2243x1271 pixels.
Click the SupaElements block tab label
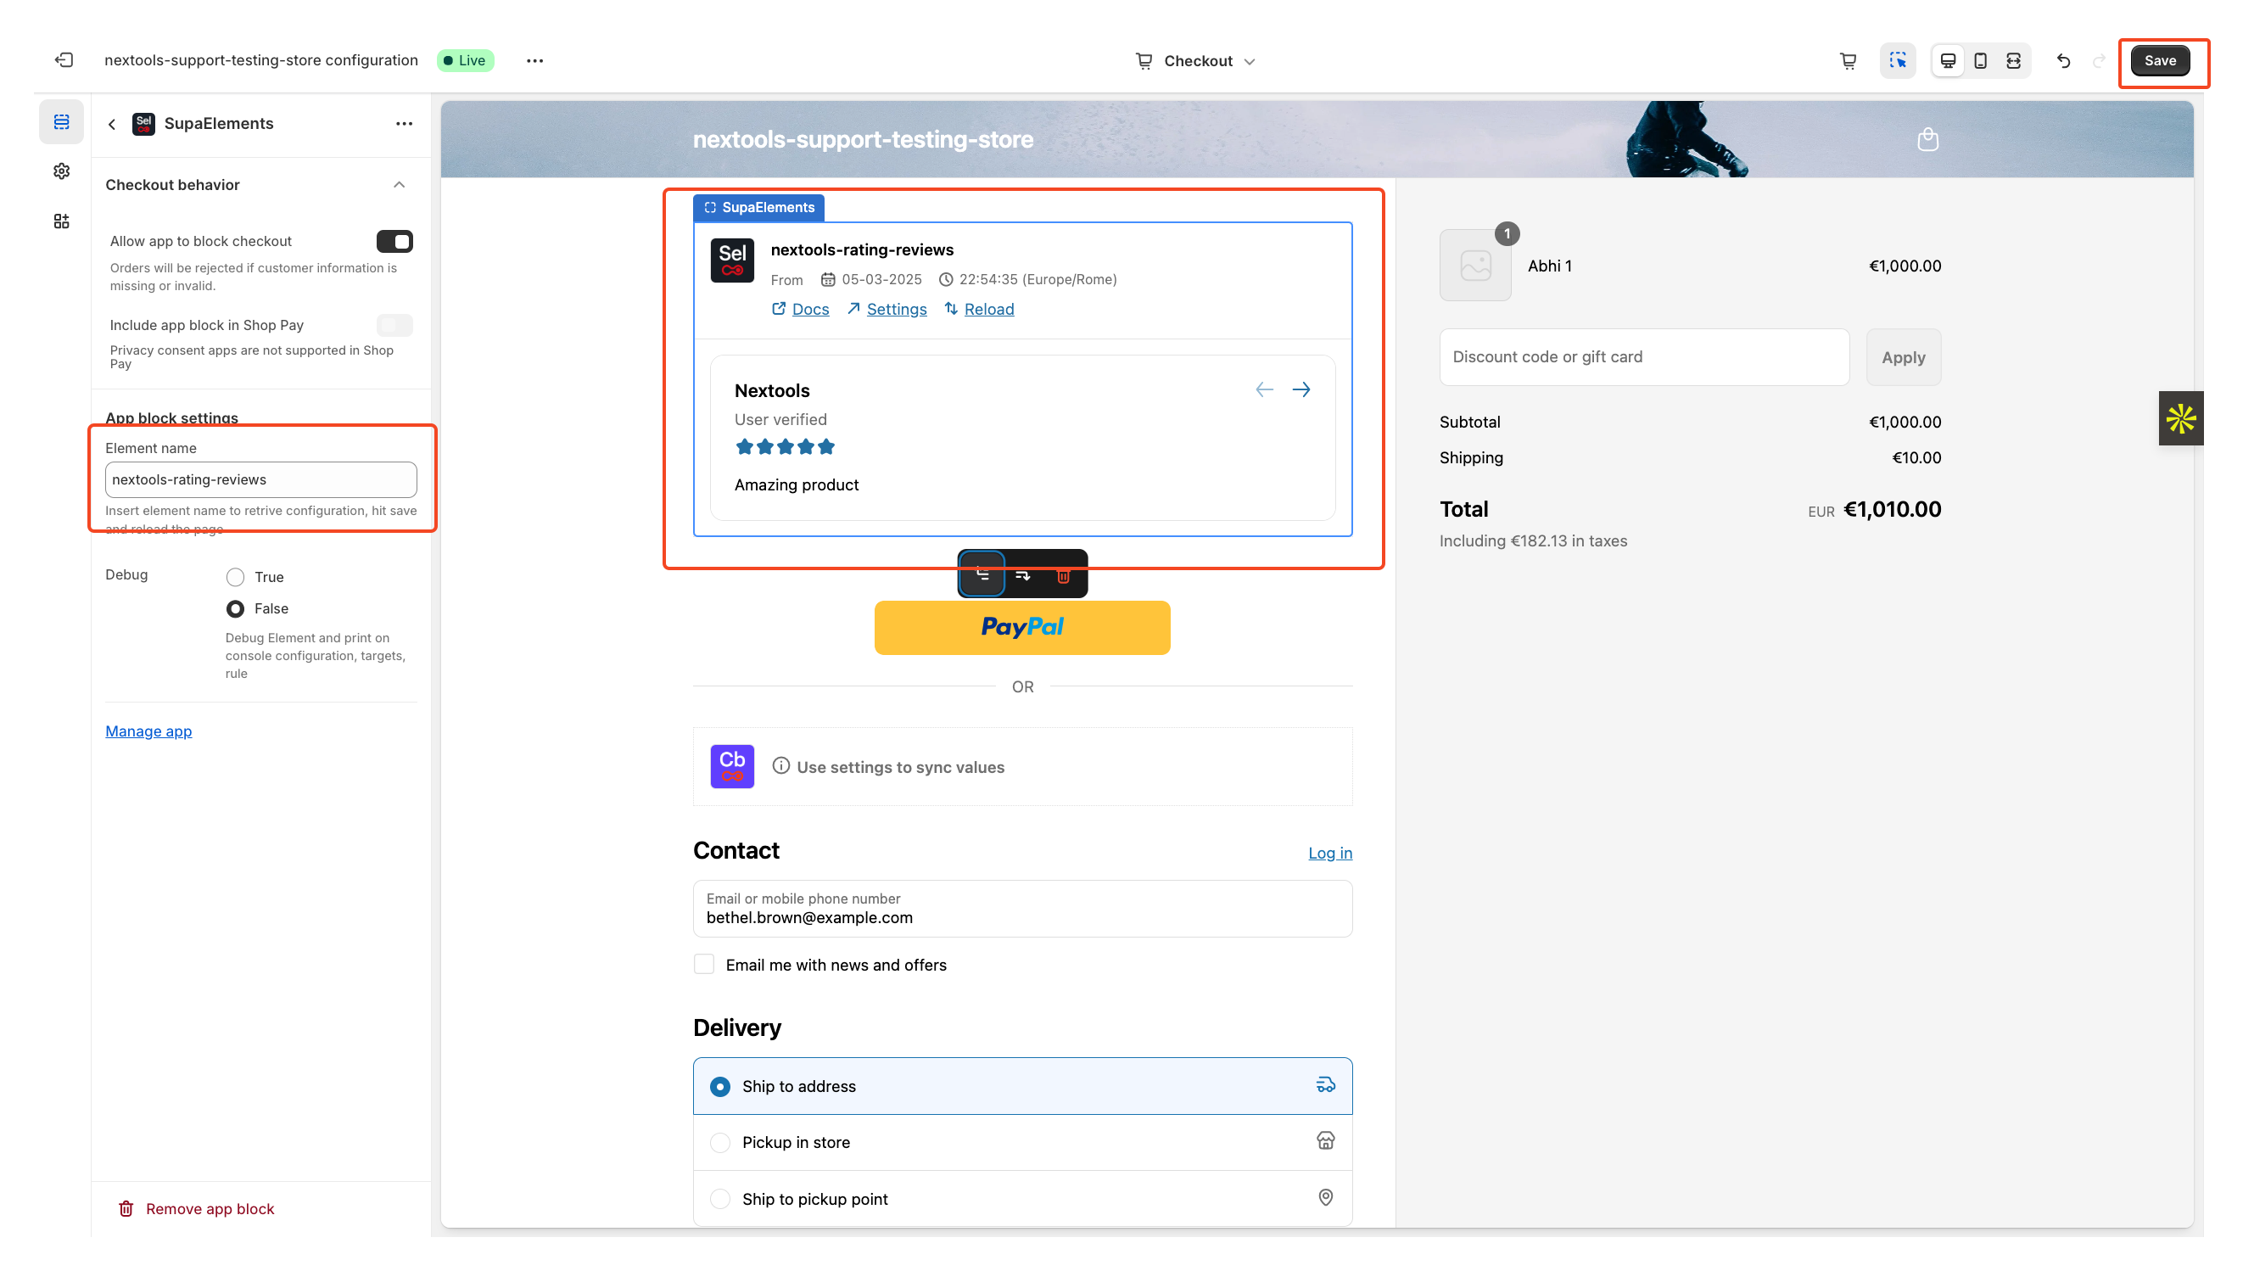click(x=758, y=208)
